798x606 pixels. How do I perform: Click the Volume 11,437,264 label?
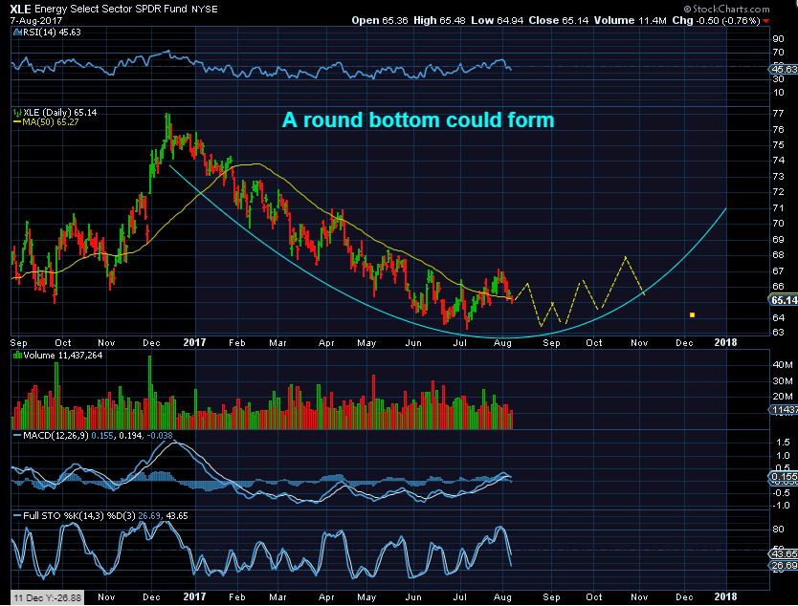pyautogui.click(x=57, y=356)
